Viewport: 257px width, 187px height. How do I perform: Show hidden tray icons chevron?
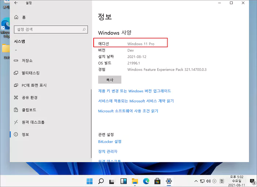(196, 181)
